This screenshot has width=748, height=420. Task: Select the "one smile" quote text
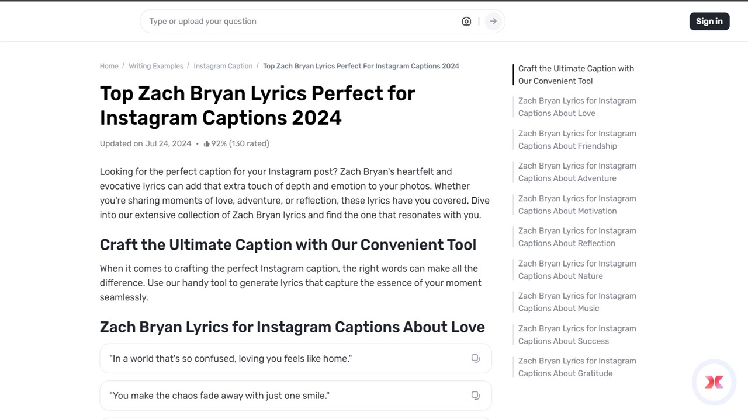coord(219,396)
